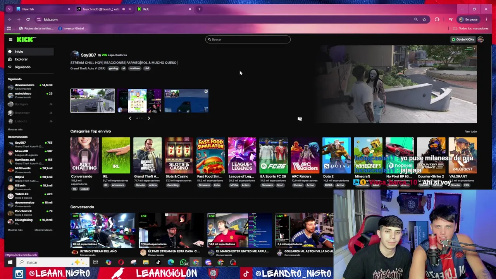
Task: Open the IRL category card
Action: coord(116,155)
